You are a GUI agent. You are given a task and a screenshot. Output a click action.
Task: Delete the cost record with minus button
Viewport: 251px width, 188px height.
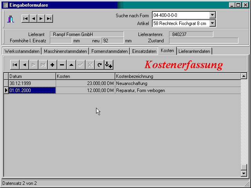[x=62, y=65]
